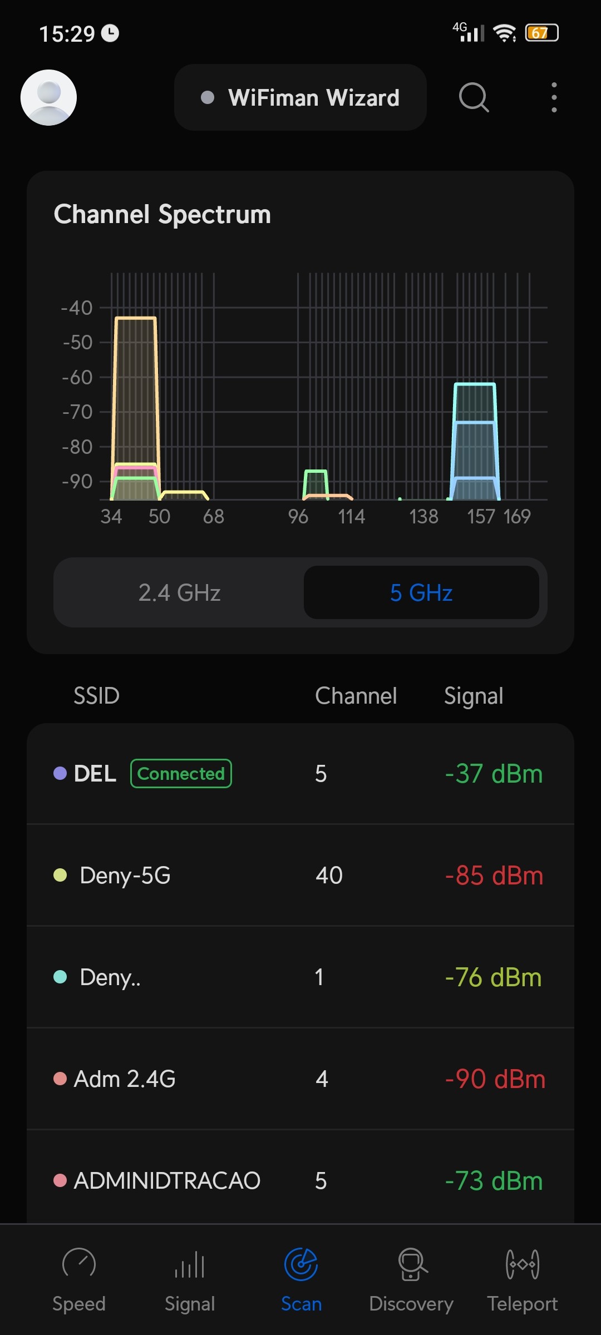Sort list by Channel column header
The width and height of the screenshot is (601, 1335).
356,696
